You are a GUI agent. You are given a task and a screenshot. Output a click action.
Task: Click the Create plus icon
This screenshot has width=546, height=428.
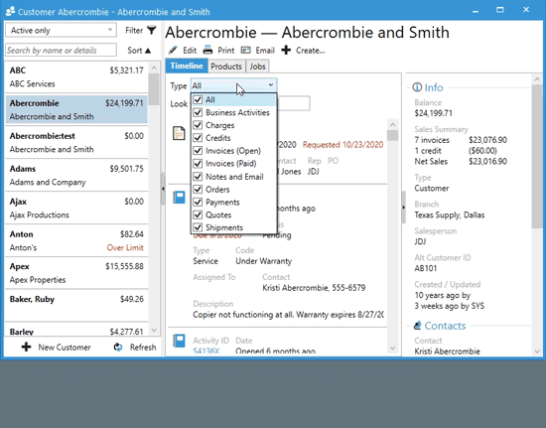point(286,50)
